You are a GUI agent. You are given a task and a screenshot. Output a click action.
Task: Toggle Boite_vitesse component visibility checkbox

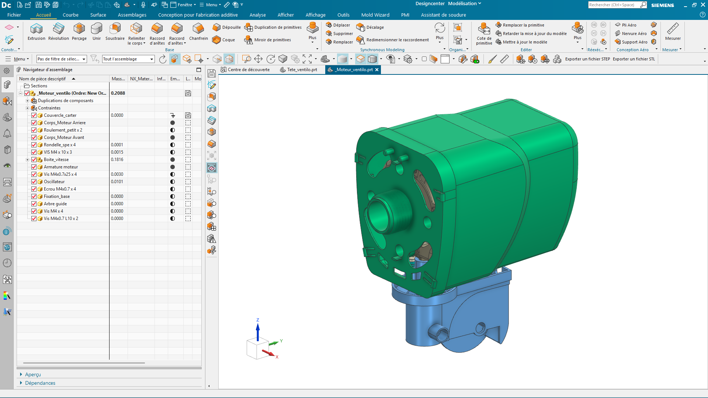click(34, 160)
